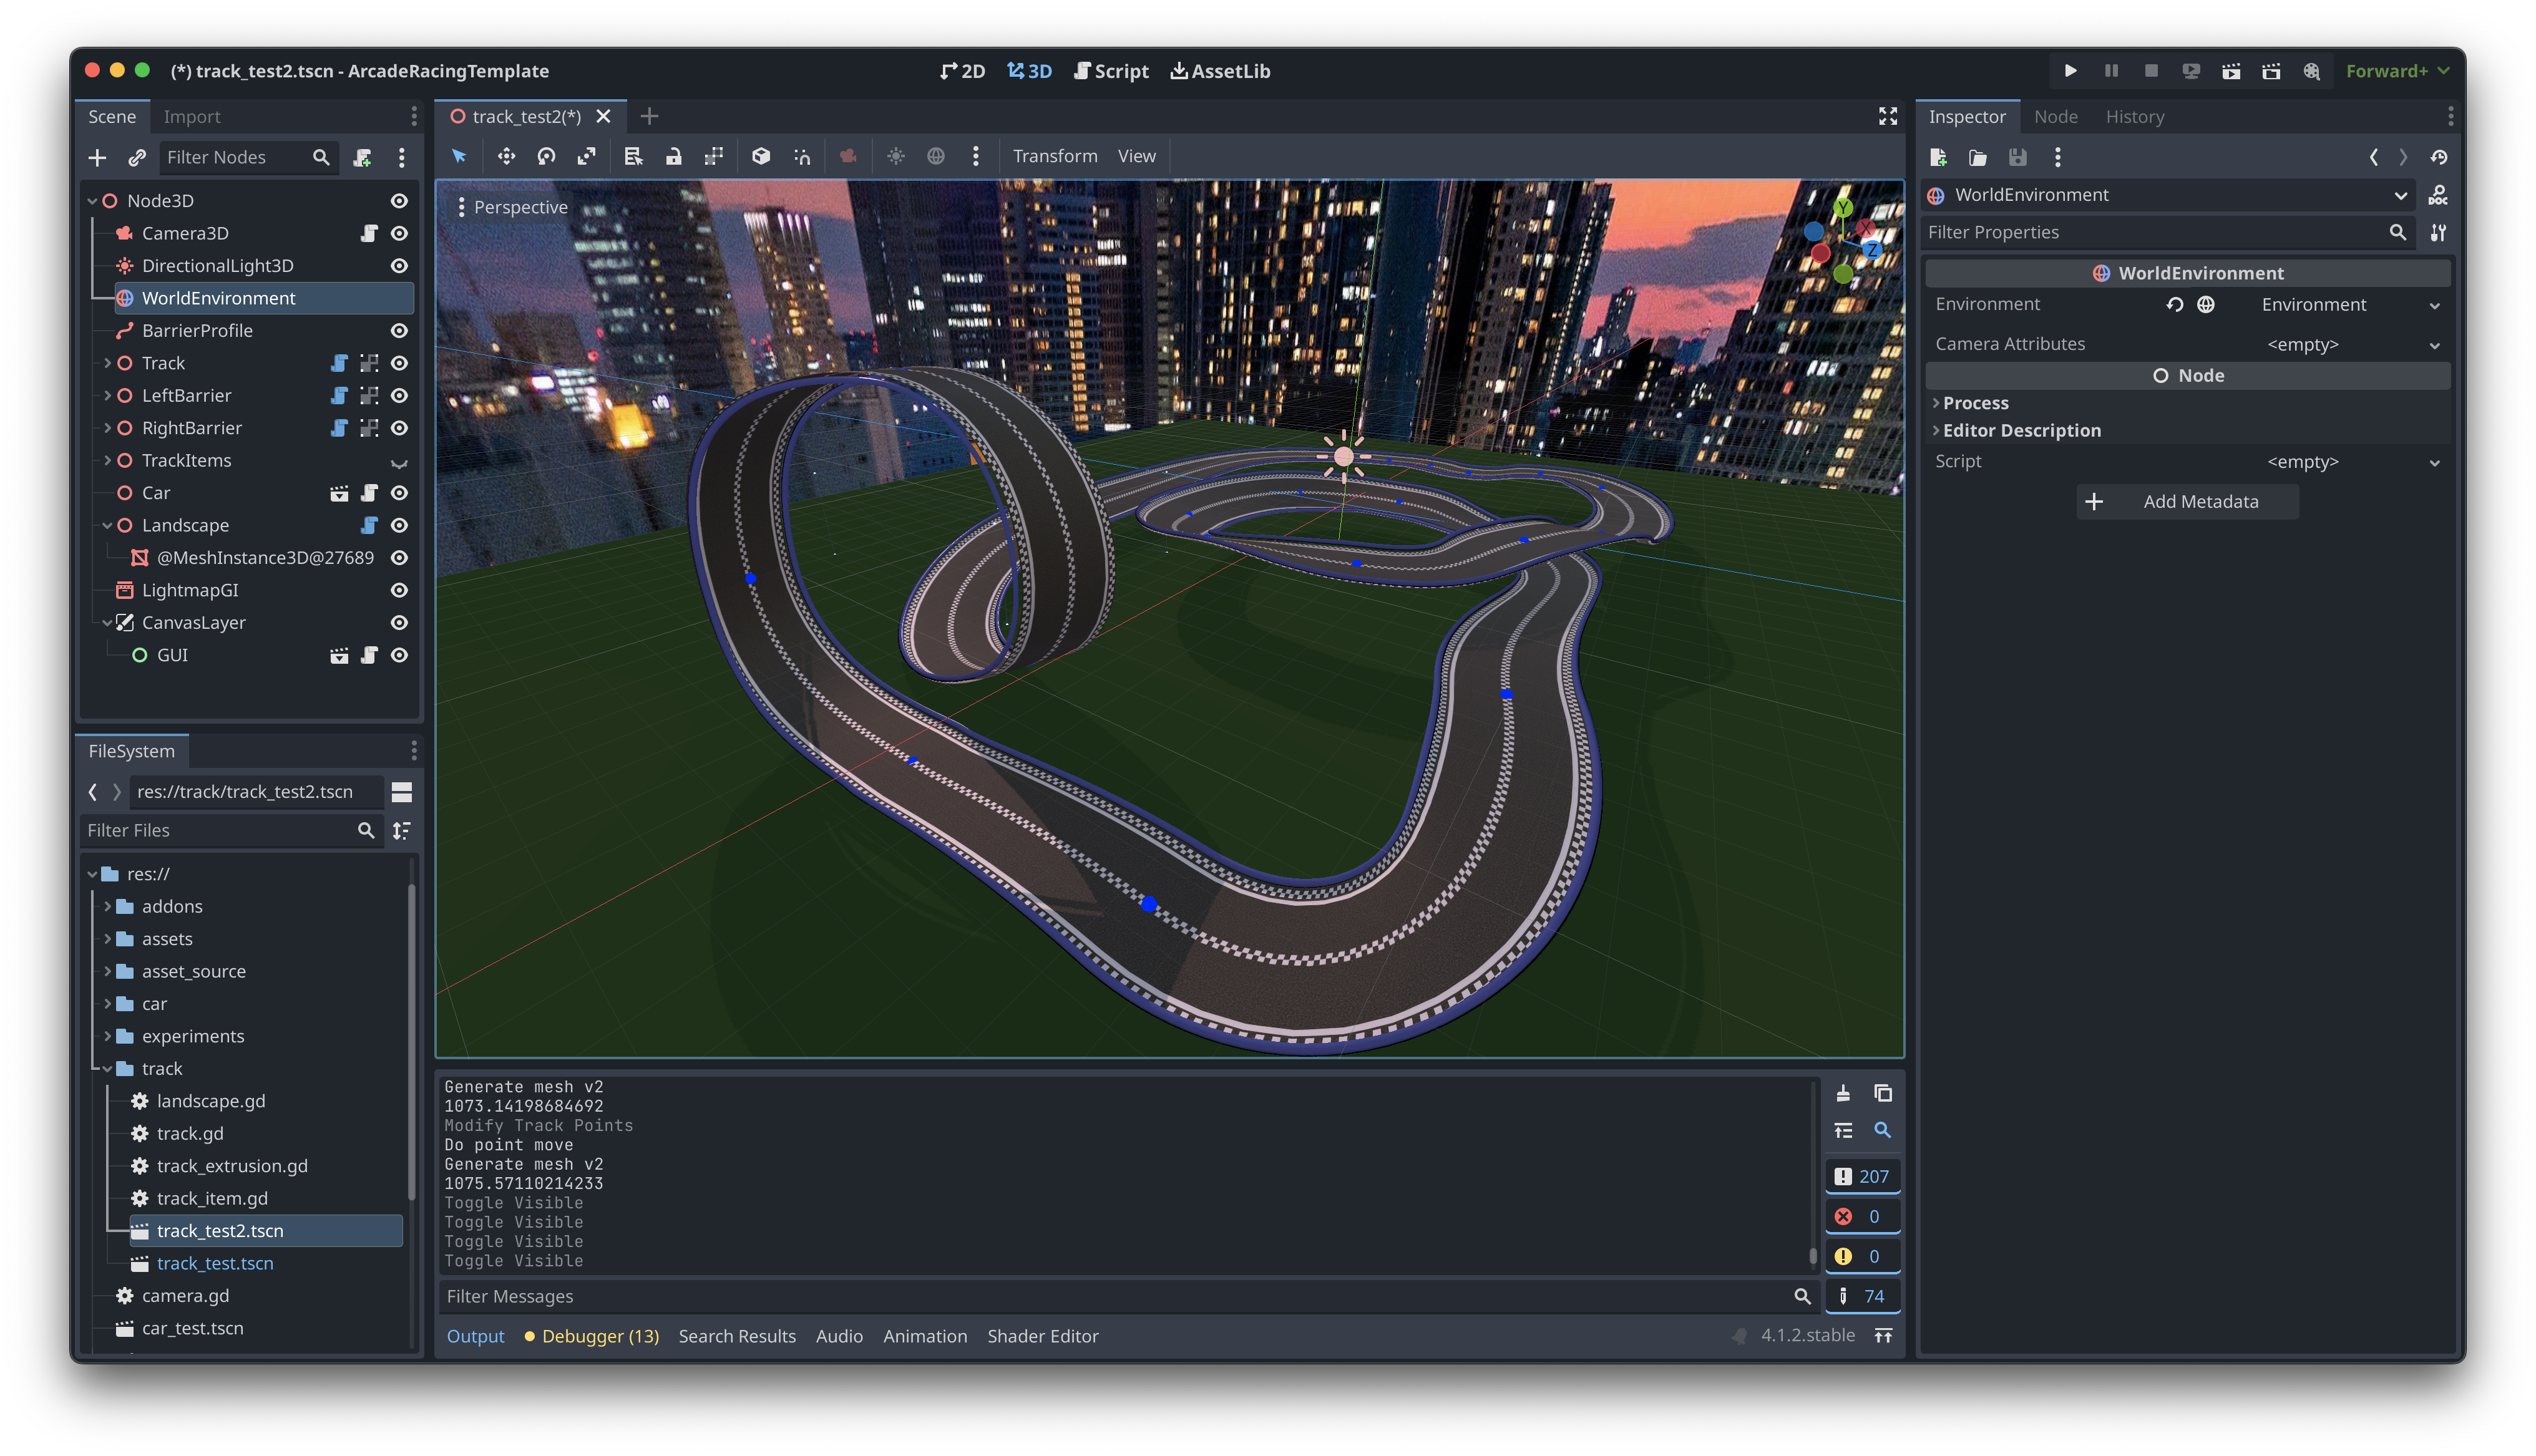
Task: Select the Move/Transform tool icon
Action: tap(504, 155)
